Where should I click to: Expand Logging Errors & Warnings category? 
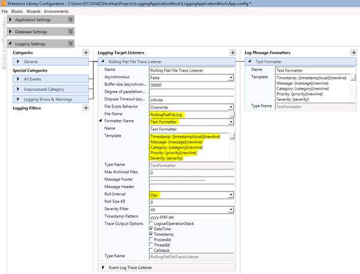(x=18, y=99)
